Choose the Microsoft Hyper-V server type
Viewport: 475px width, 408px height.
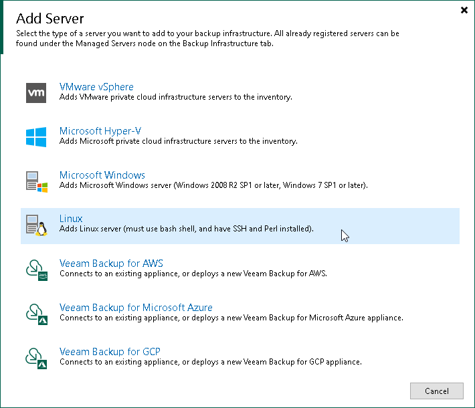tap(100, 131)
